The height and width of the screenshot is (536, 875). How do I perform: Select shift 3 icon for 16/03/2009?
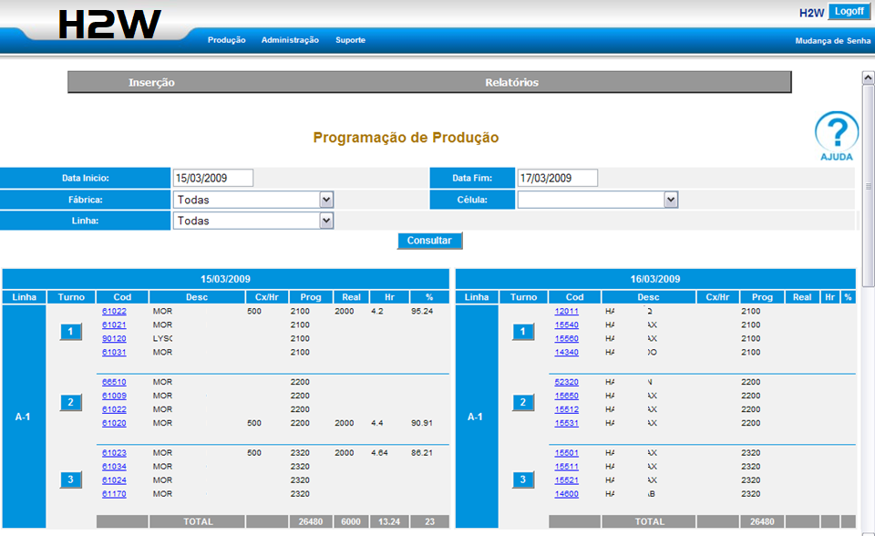coord(523,479)
